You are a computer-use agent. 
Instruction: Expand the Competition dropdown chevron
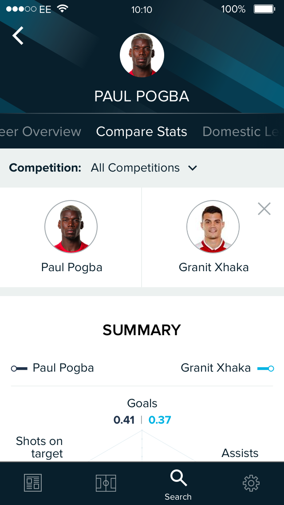pyautogui.click(x=193, y=168)
